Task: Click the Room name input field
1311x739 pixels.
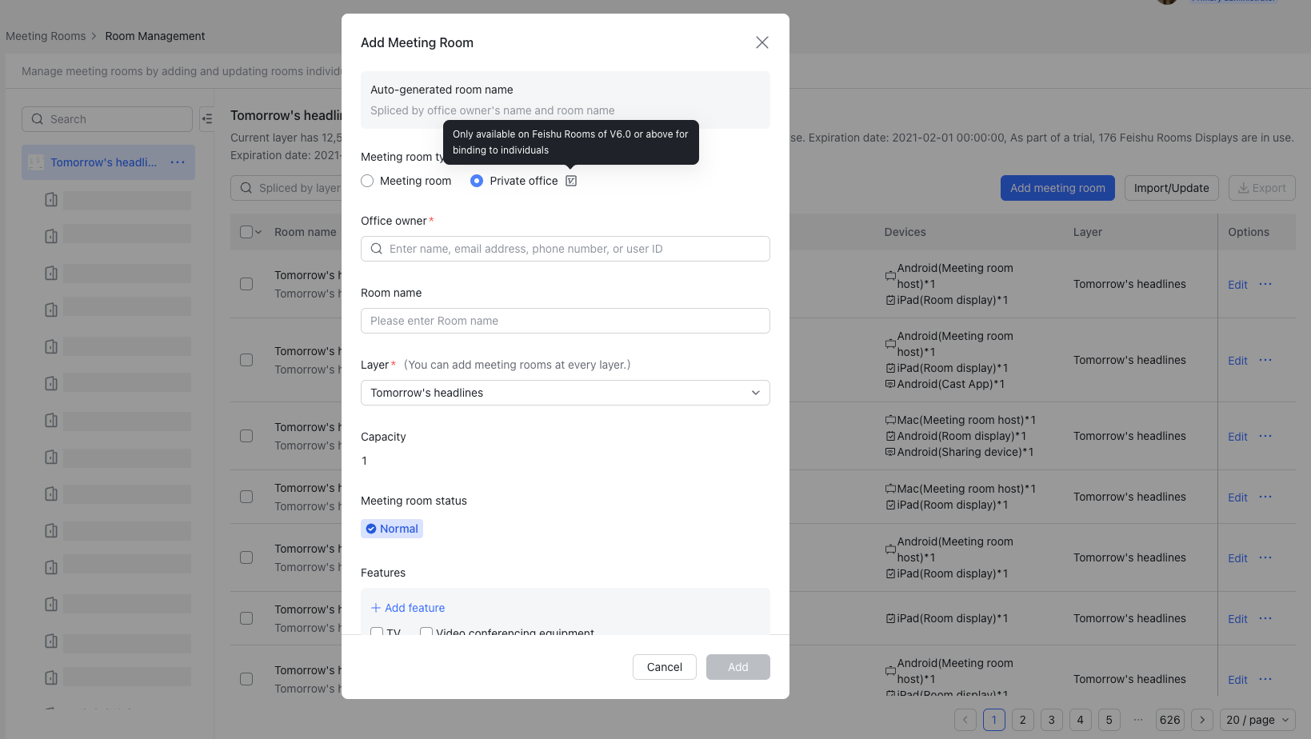Action: tap(565, 321)
